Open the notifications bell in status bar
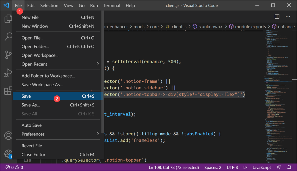297x171 pixels. tap(289, 167)
